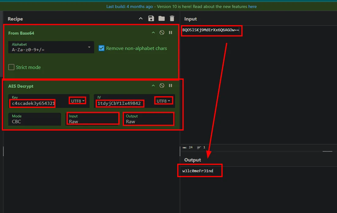Click the resize handle left of Recipe pane
Screen dimensions: 337x213
point(3,151)
